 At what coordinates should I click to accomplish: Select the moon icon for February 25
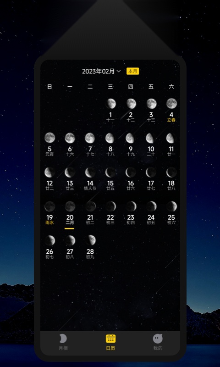(x=171, y=206)
